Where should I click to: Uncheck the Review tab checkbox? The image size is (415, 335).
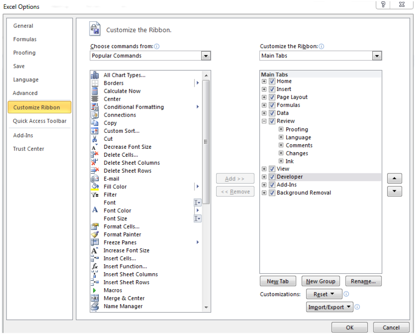coord(272,121)
